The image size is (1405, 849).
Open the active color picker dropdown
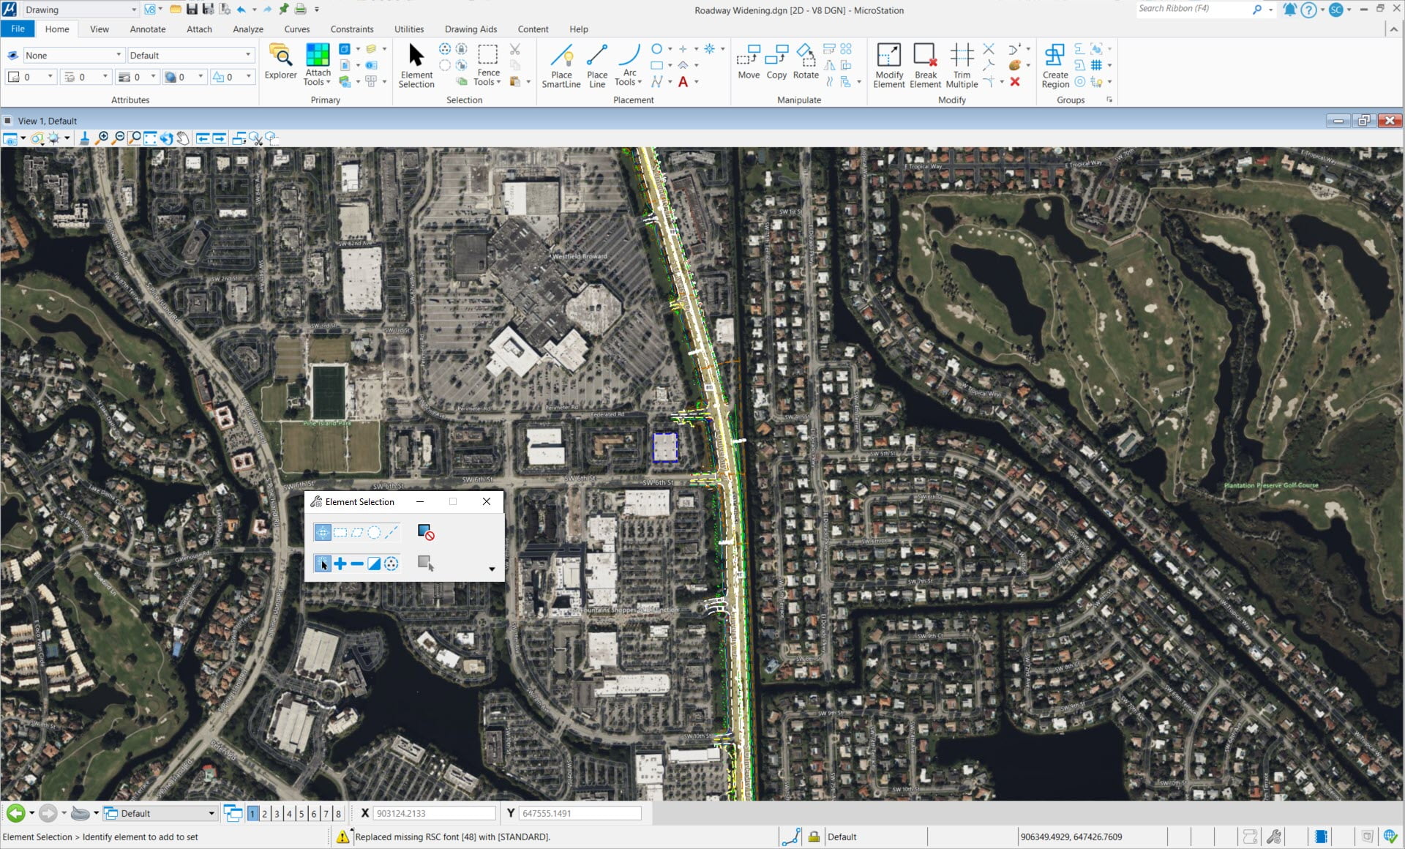tap(50, 77)
